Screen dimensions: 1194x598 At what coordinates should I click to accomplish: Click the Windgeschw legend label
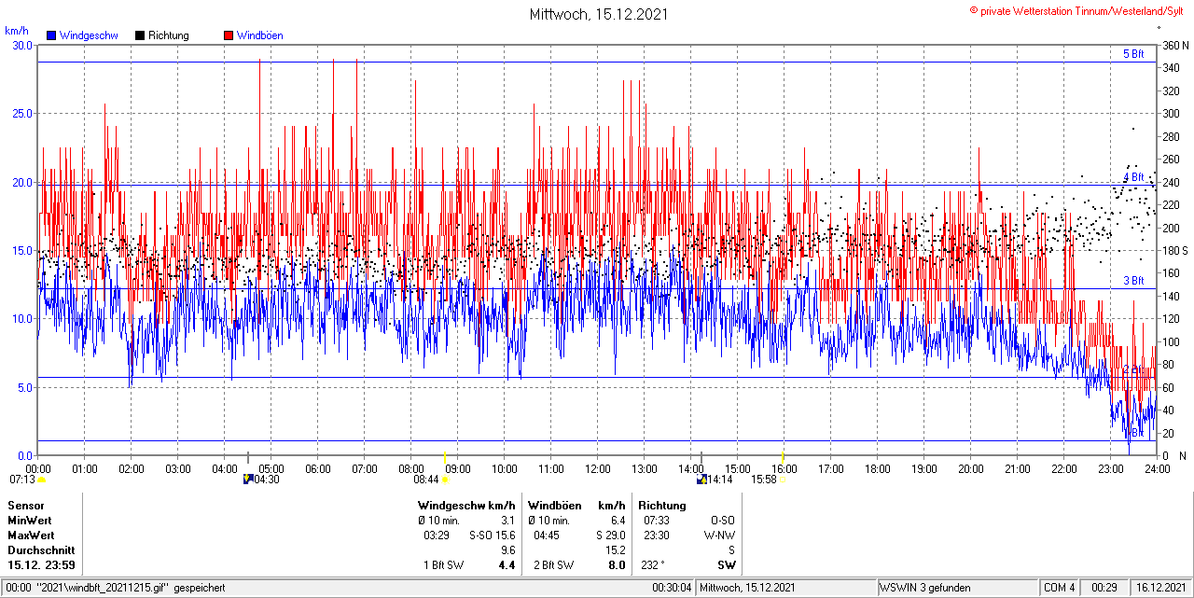pos(89,35)
